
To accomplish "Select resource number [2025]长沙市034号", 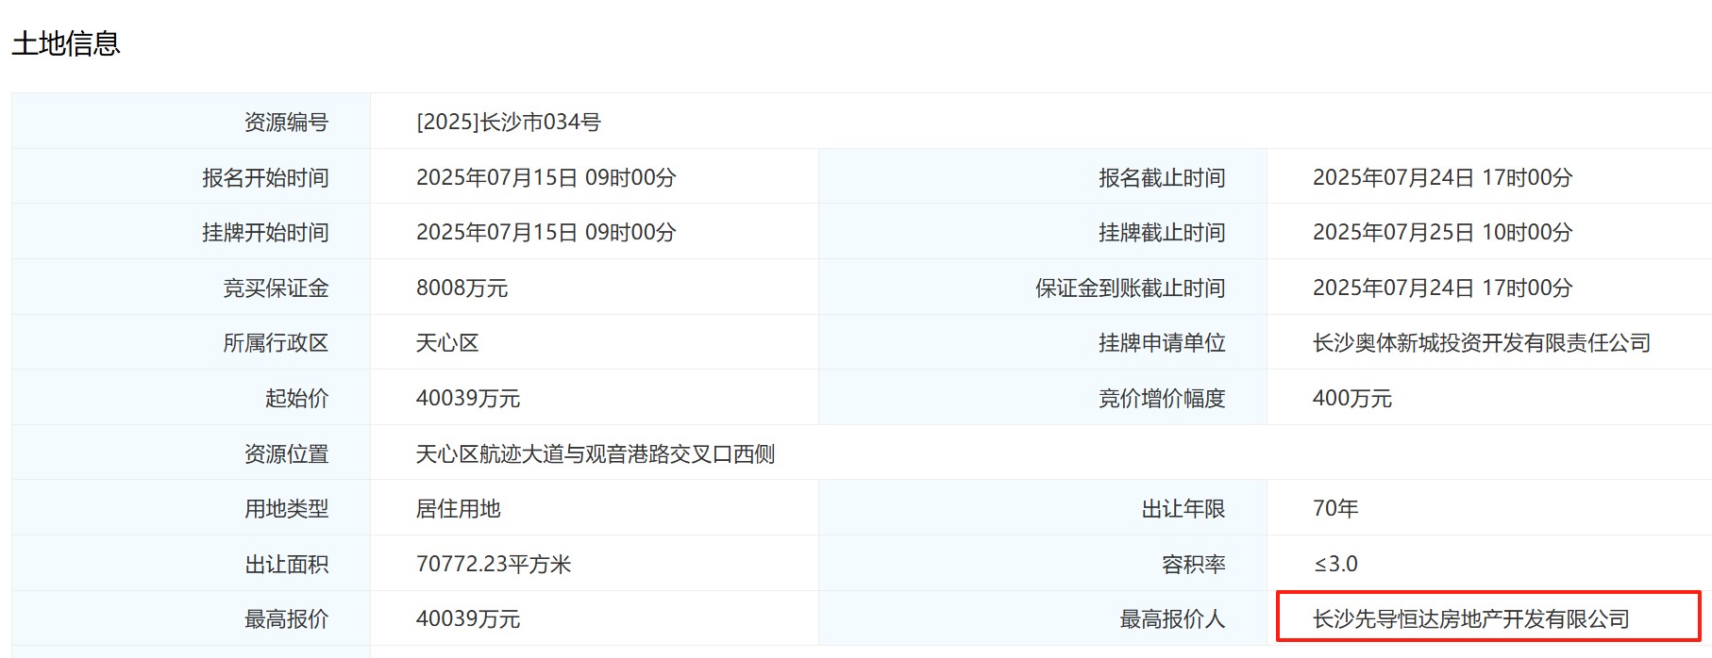I will [509, 122].
